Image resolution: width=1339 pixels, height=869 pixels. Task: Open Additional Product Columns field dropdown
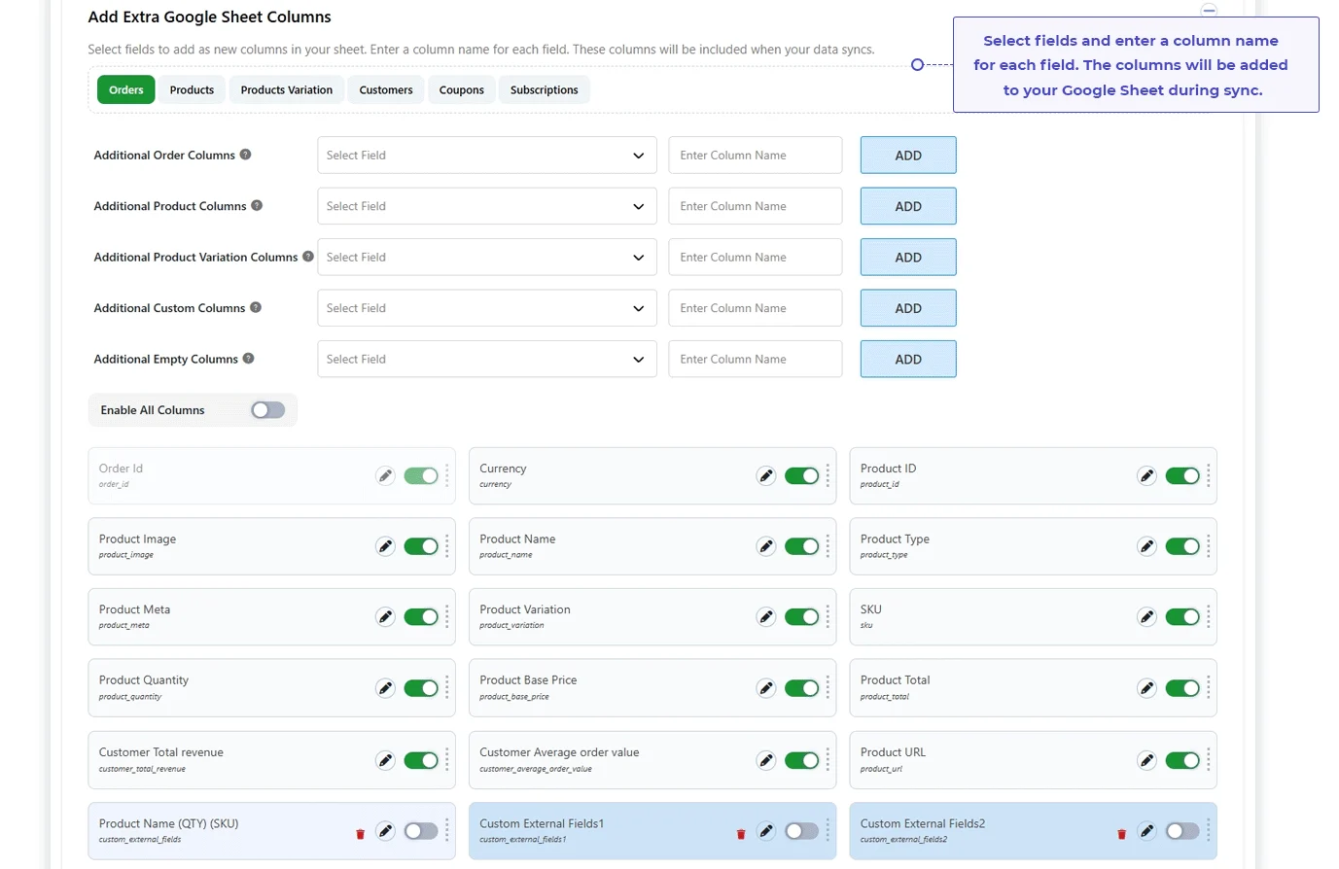click(487, 206)
